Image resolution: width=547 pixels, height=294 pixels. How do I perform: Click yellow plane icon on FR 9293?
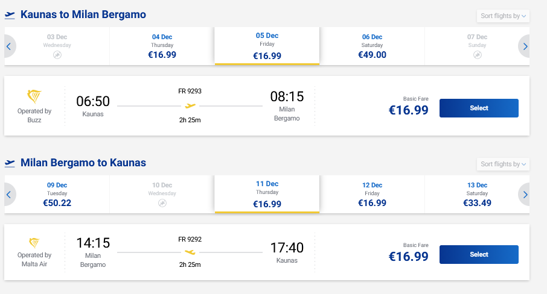[x=190, y=106]
